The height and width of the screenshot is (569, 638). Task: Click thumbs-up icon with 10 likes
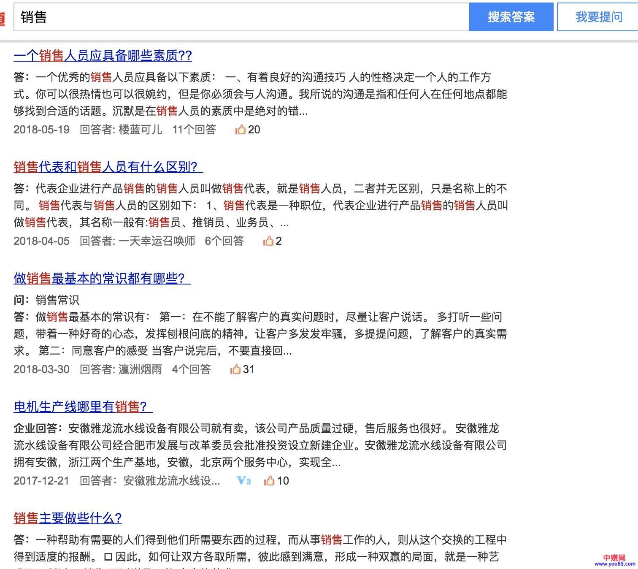[x=269, y=481]
